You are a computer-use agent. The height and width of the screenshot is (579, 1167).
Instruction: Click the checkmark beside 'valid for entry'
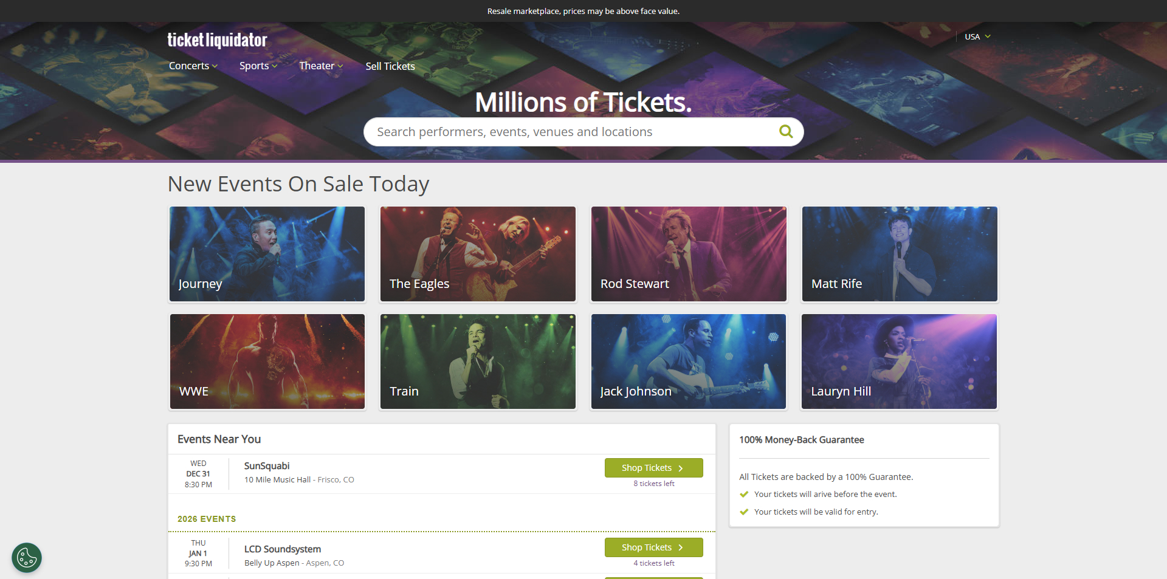(x=744, y=512)
